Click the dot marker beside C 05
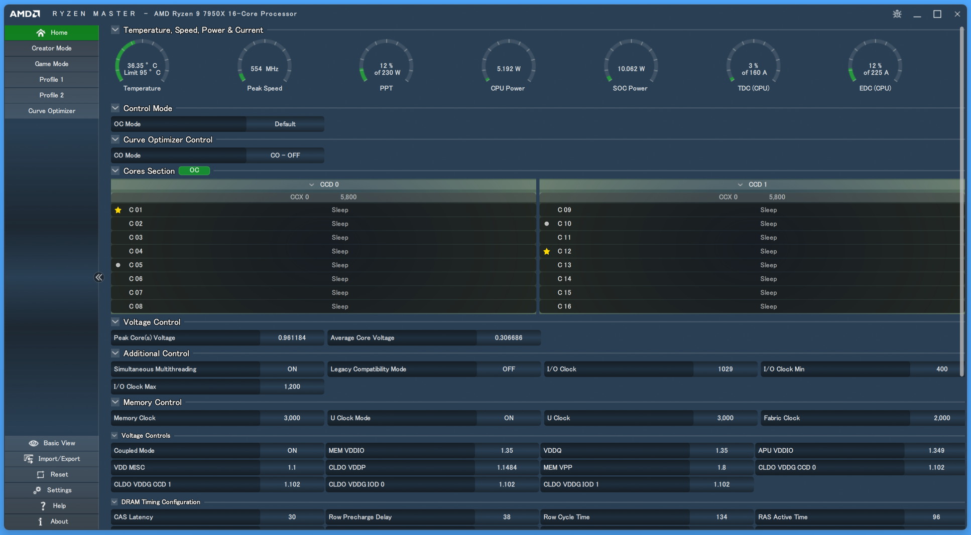 pos(118,265)
